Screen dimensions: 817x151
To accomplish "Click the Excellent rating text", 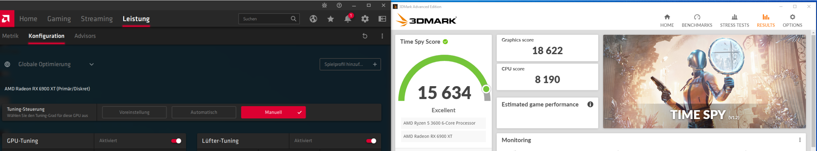I will (443, 110).
